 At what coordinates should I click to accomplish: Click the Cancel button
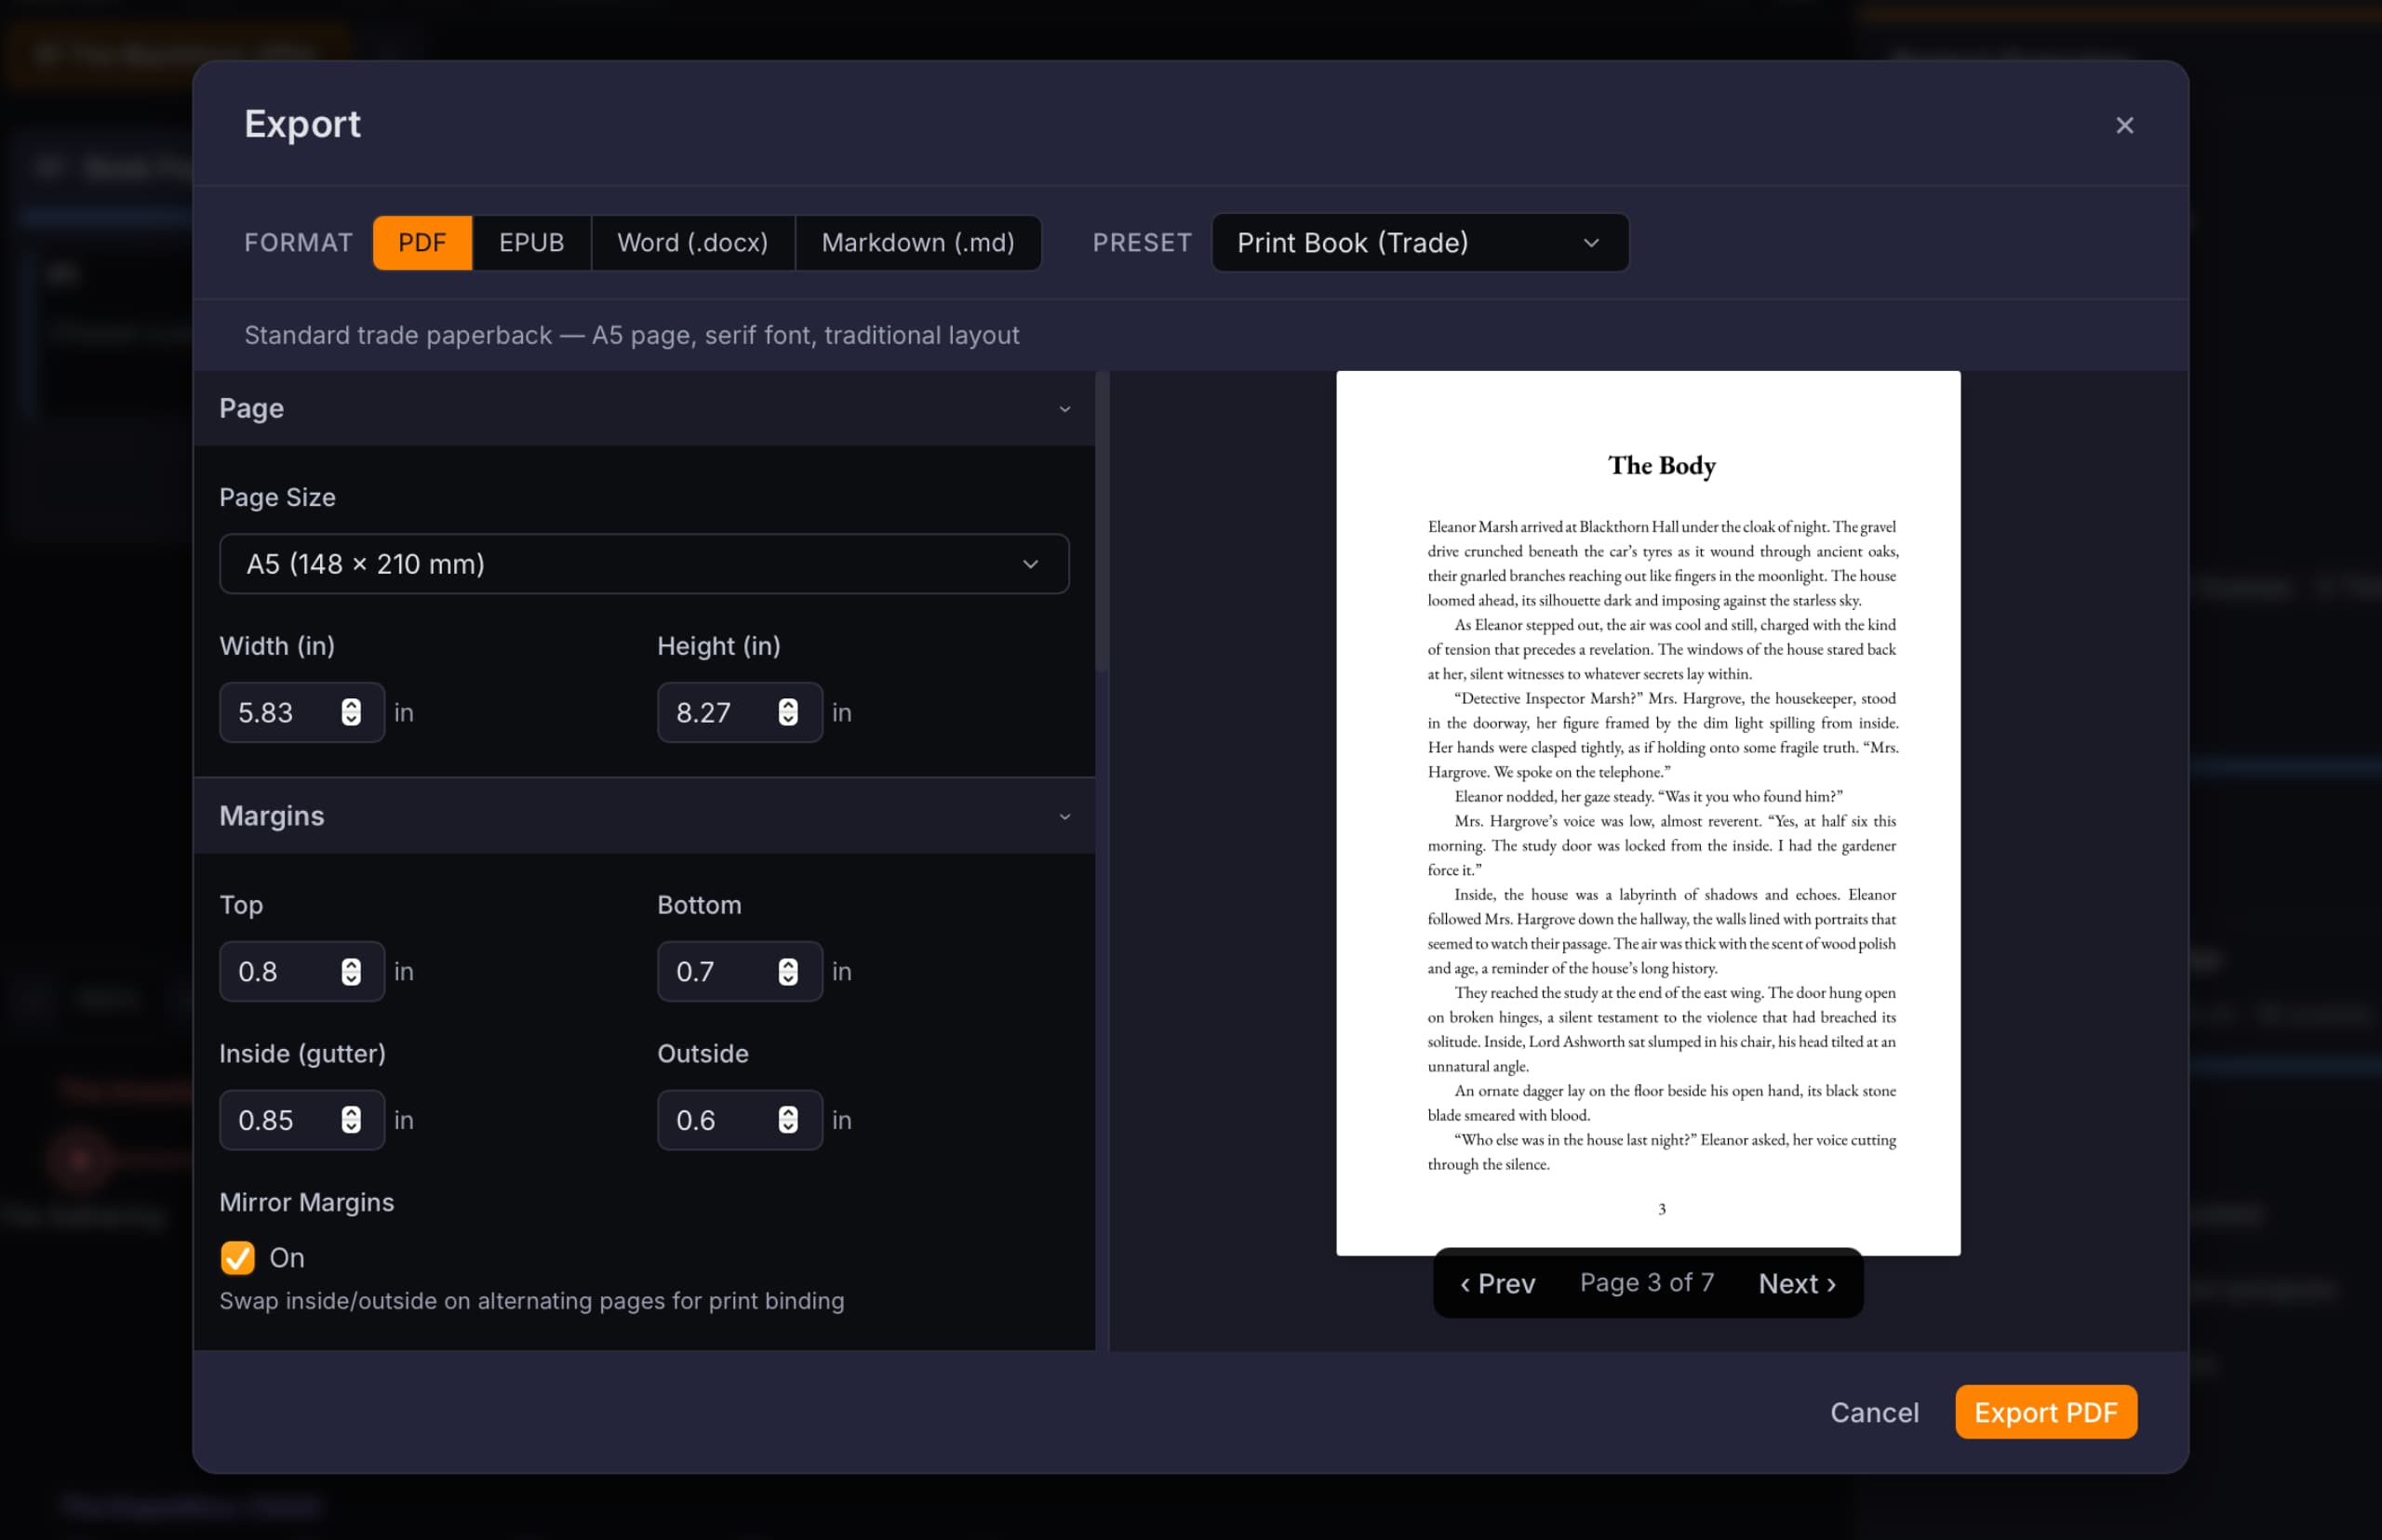coord(1875,1412)
